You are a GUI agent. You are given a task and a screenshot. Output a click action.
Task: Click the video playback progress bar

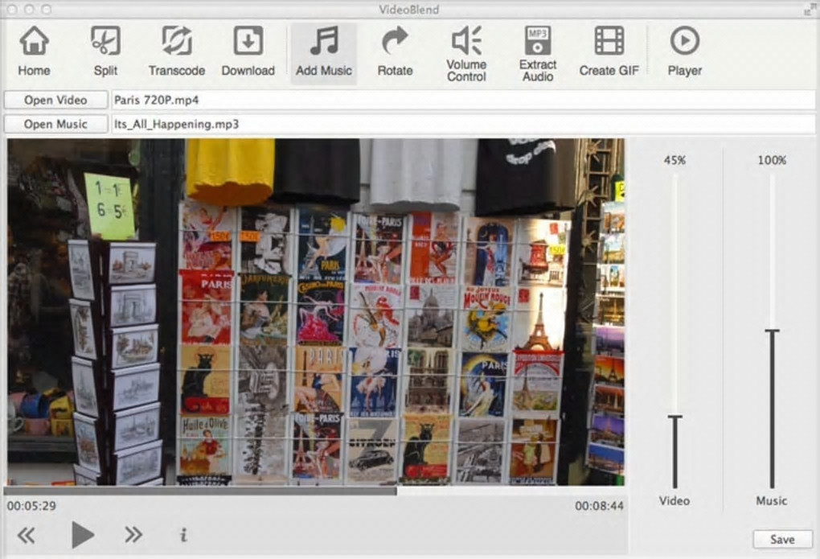point(314,491)
